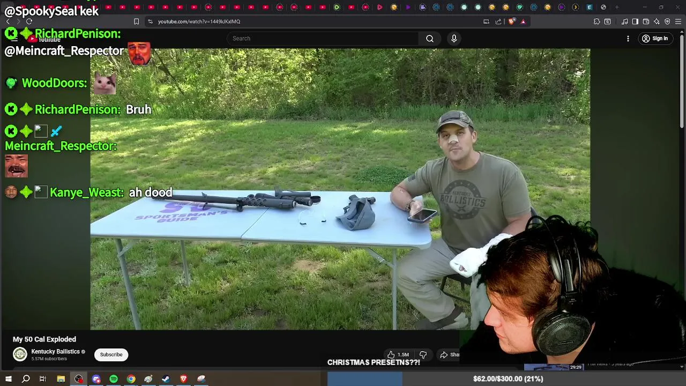Start voice search with the microphone icon
Image resolution: width=686 pixels, height=386 pixels.
[x=454, y=39]
